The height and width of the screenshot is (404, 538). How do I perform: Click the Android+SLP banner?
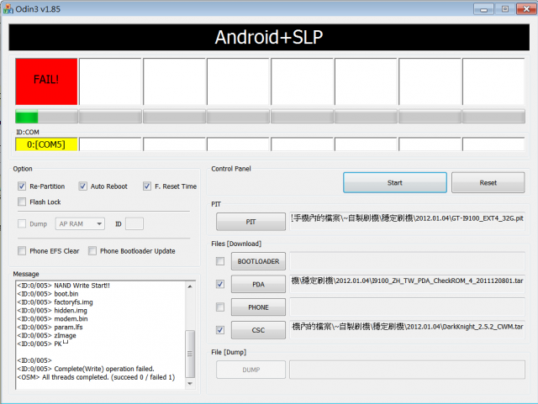[x=269, y=38]
